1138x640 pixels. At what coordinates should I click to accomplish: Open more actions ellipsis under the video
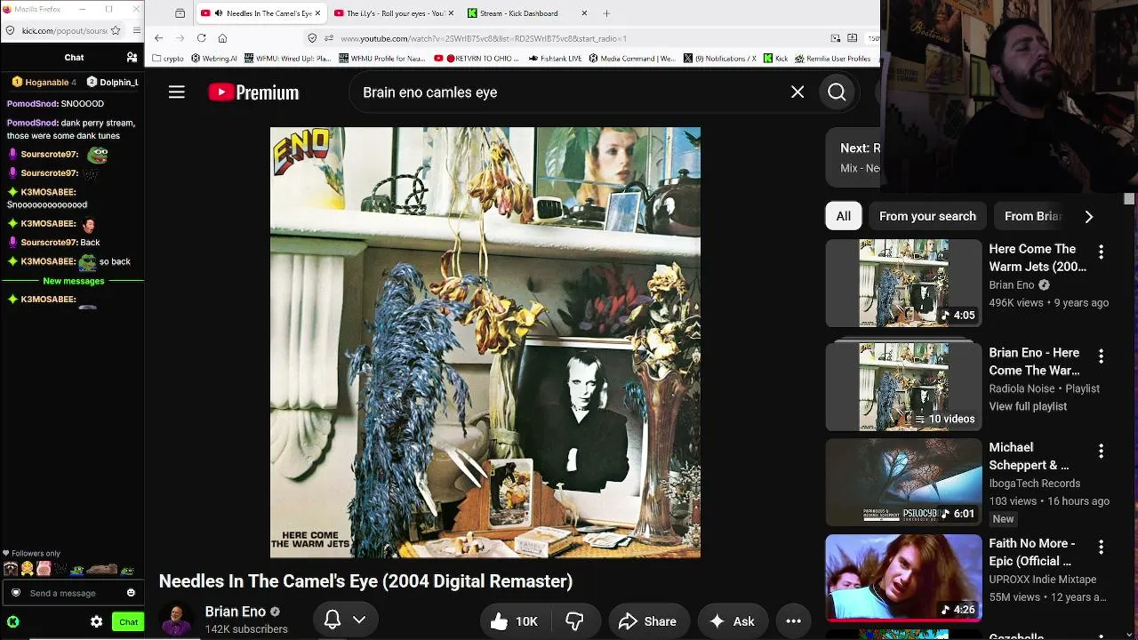794,621
